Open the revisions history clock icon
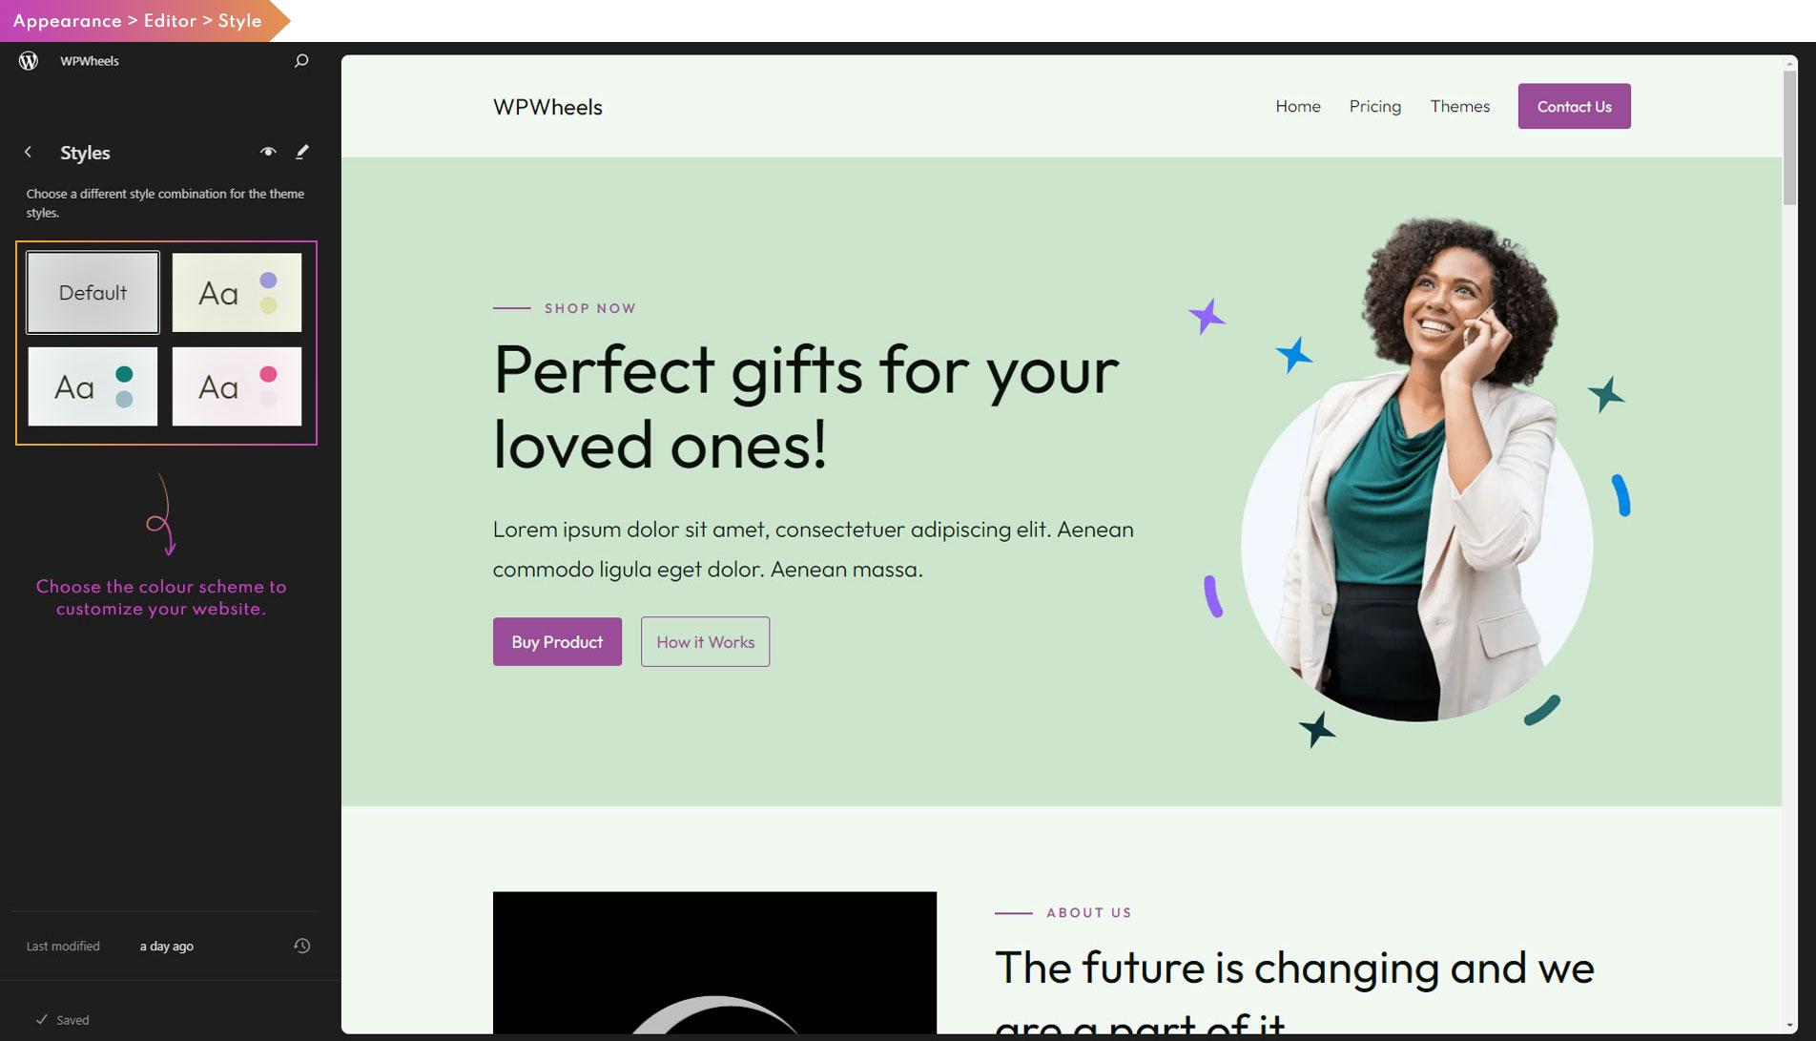 (x=302, y=946)
